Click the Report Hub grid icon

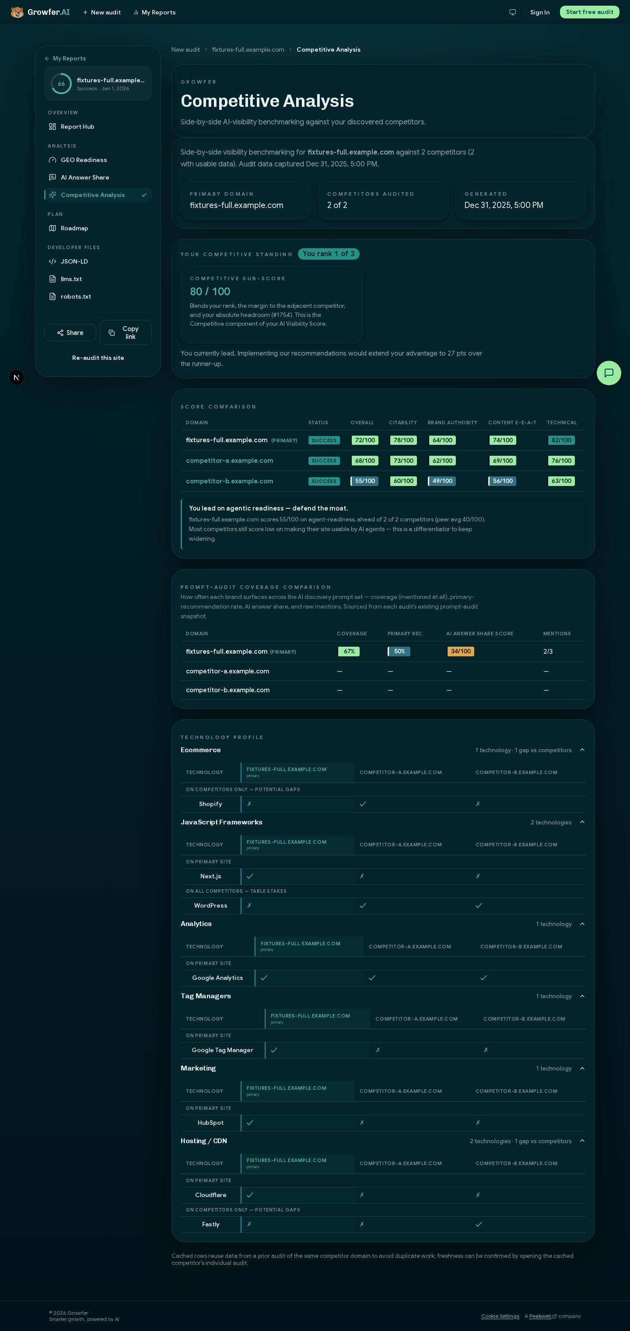(x=52, y=127)
